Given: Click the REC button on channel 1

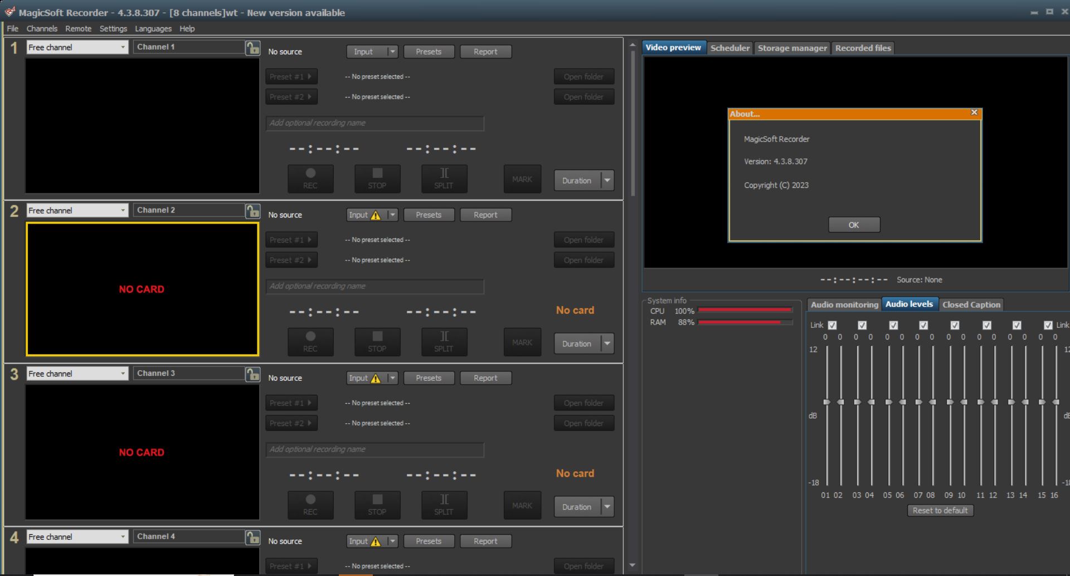Looking at the screenshot, I should coord(310,178).
